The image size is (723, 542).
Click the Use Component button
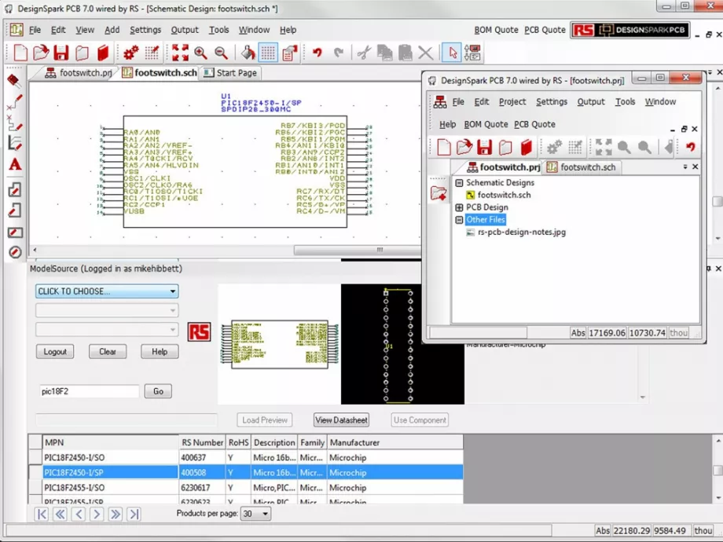(x=420, y=420)
